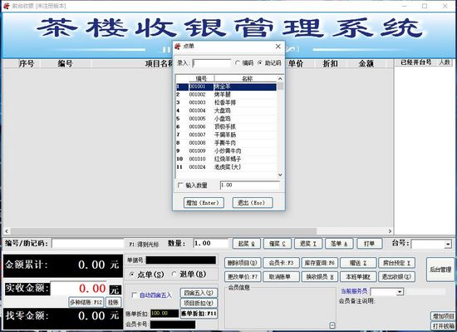
Task: Click the 项目折扣(W) button
Action: (x=199, y=303)
